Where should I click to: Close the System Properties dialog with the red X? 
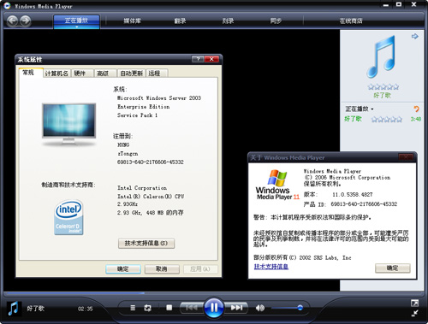click(x=211, y=59)
